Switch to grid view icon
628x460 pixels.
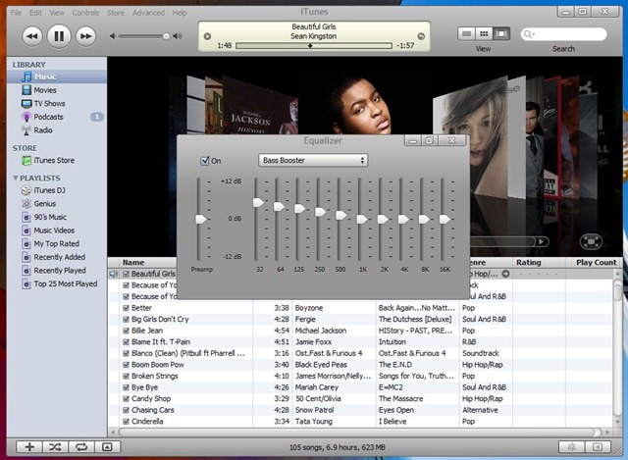pyautogui.click(x=484, y=34)
